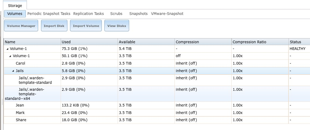Collapse the top-level Volume-1 tree arrow
The image size is (310, 130).
[x=7, y=49]
